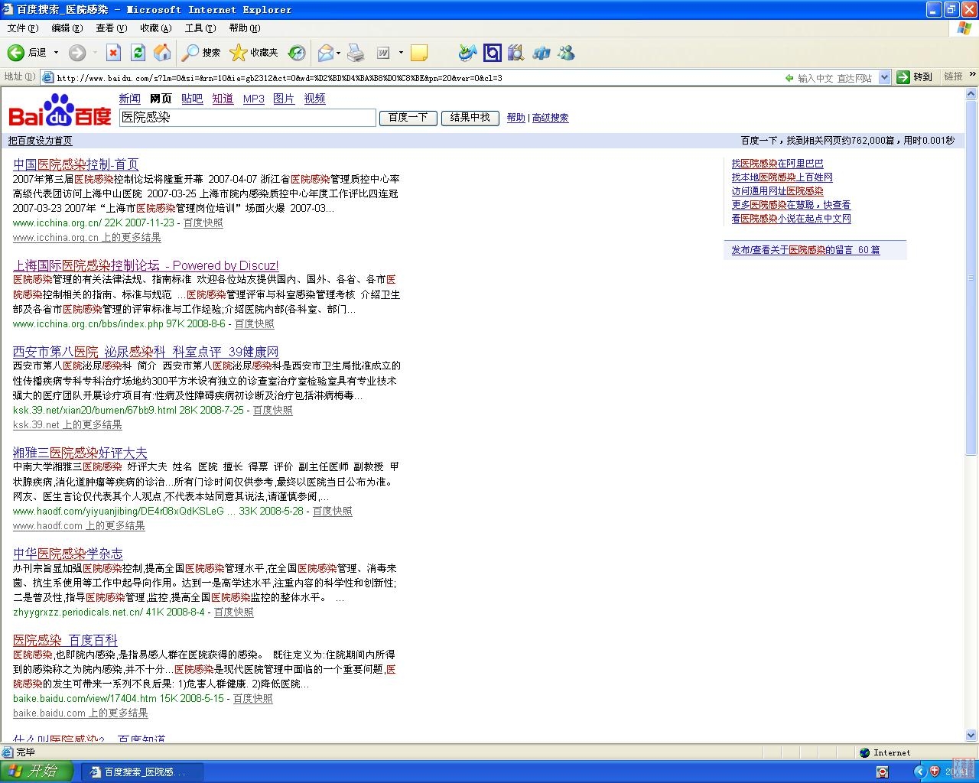Click the Forward arrow icon
This screenshot has width=979, height=783.
click(x=76, y=53)
